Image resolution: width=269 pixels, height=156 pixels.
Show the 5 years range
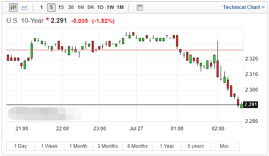click(x=196, y=146)
